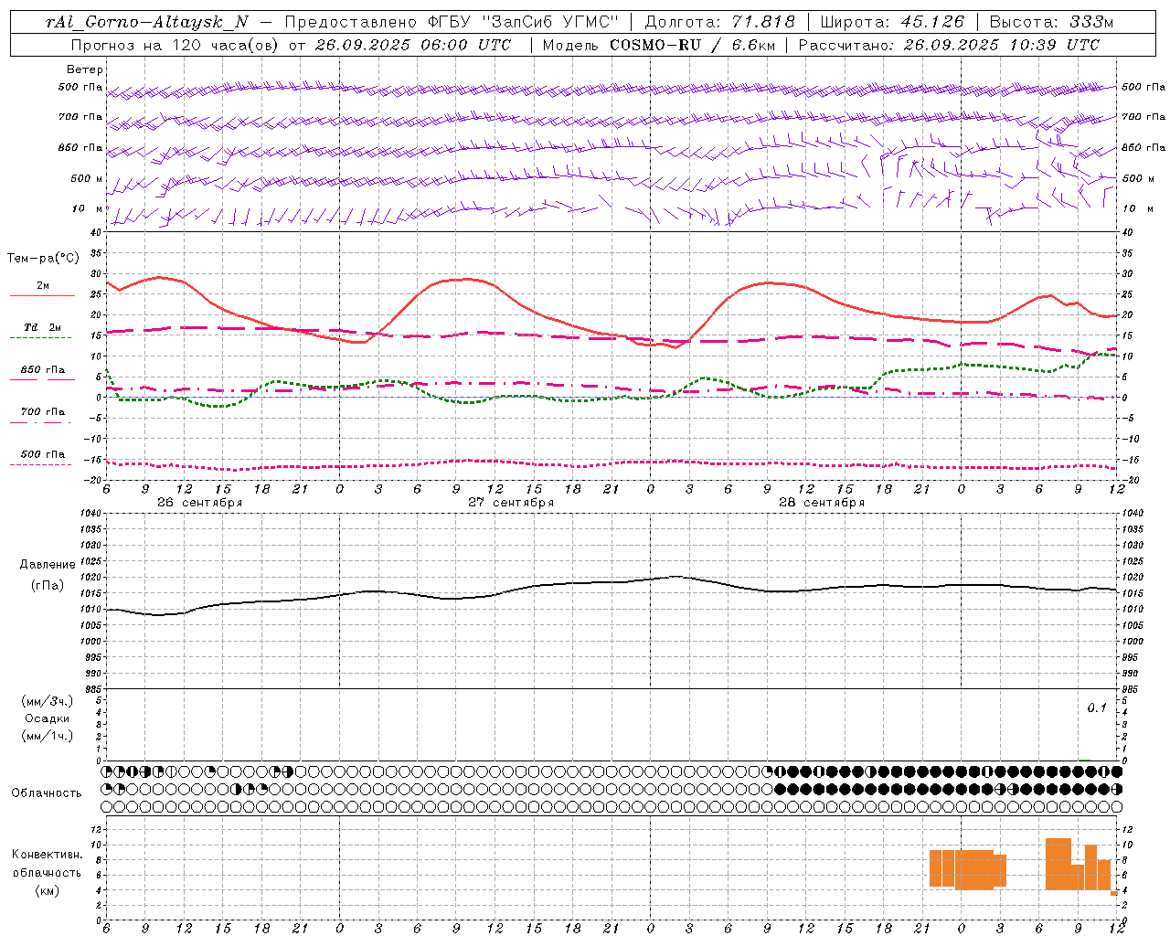This screenshot has height=936, width=1170.
Task: Select the Прогноз на 120 часа(ов) text
Action: tap(175, 45)
